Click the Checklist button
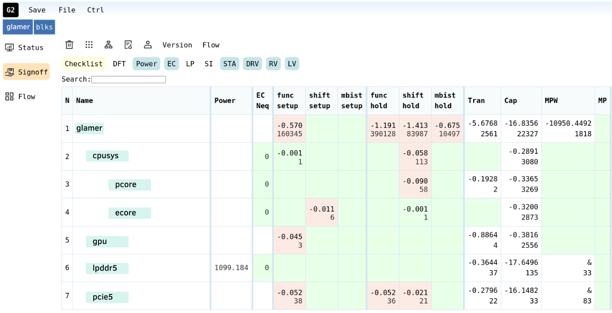 click(84, 64)
